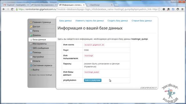Image resolution: width=186 pixels, height=104 pixels.
Task: Click the database name value hostingd_qumpi
Action: (x=92, y=72)
